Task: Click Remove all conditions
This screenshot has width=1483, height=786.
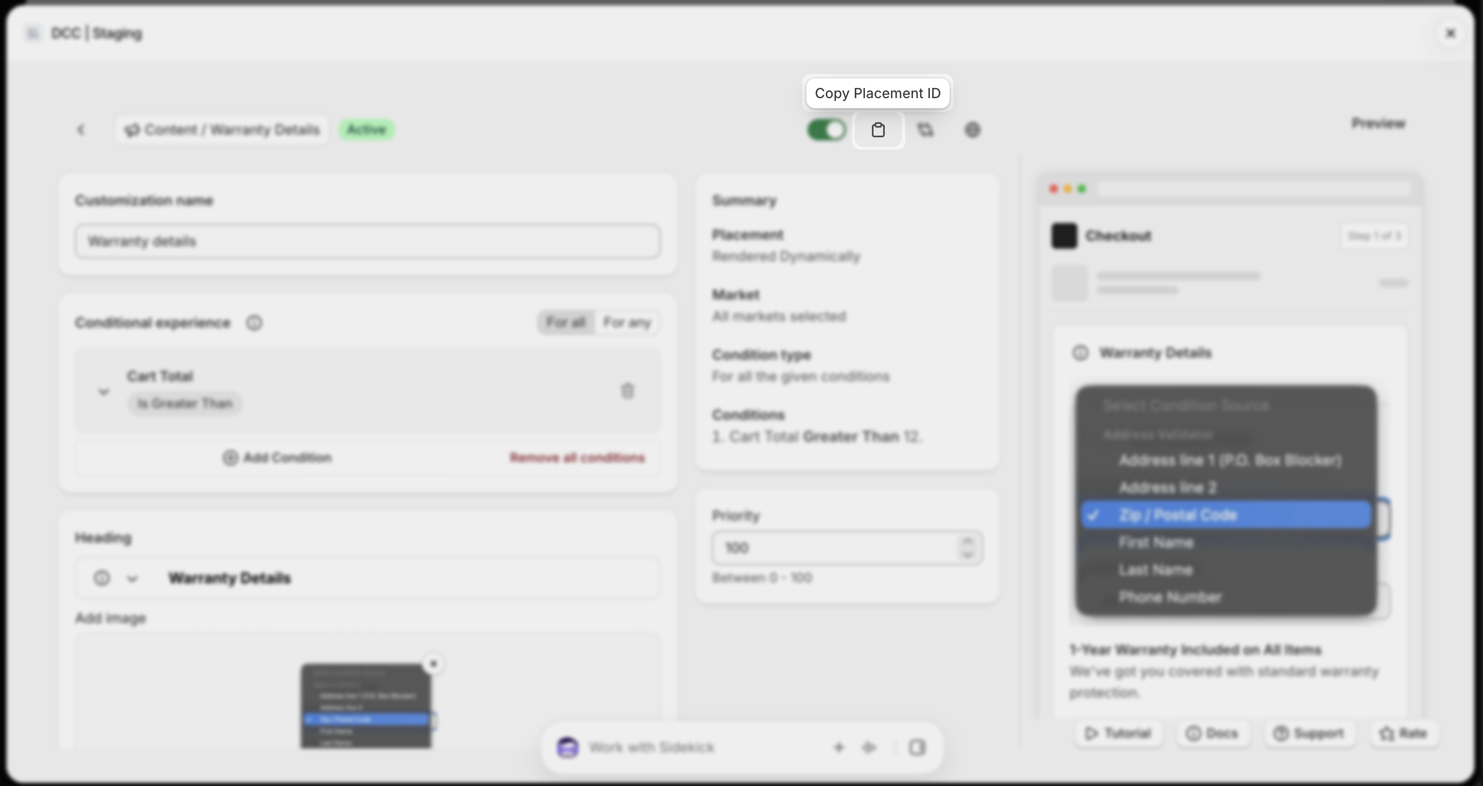Action: click(577, 458)
